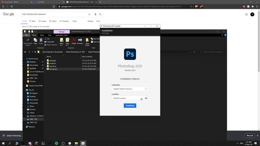
Task: Click the browser reload button
Action: tap(12, 6)
